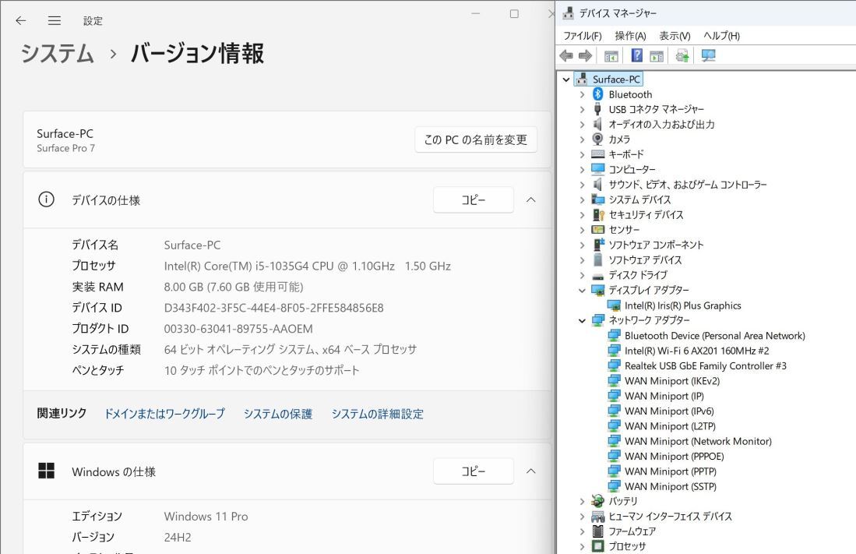
Task: Click the Back arrow in Settings
Action: [21, 21]
